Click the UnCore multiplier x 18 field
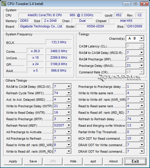This screenshot has height=168, width=150. 35,57
